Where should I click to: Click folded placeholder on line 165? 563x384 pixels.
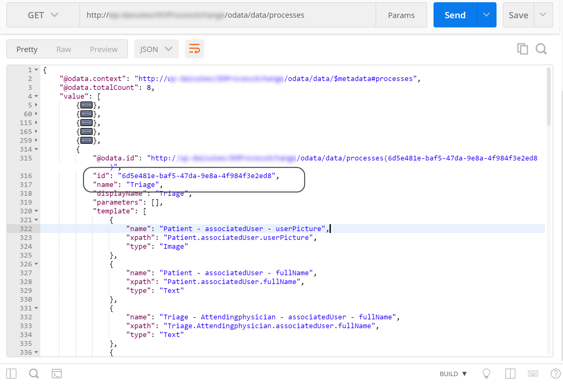tap(87, 131)
